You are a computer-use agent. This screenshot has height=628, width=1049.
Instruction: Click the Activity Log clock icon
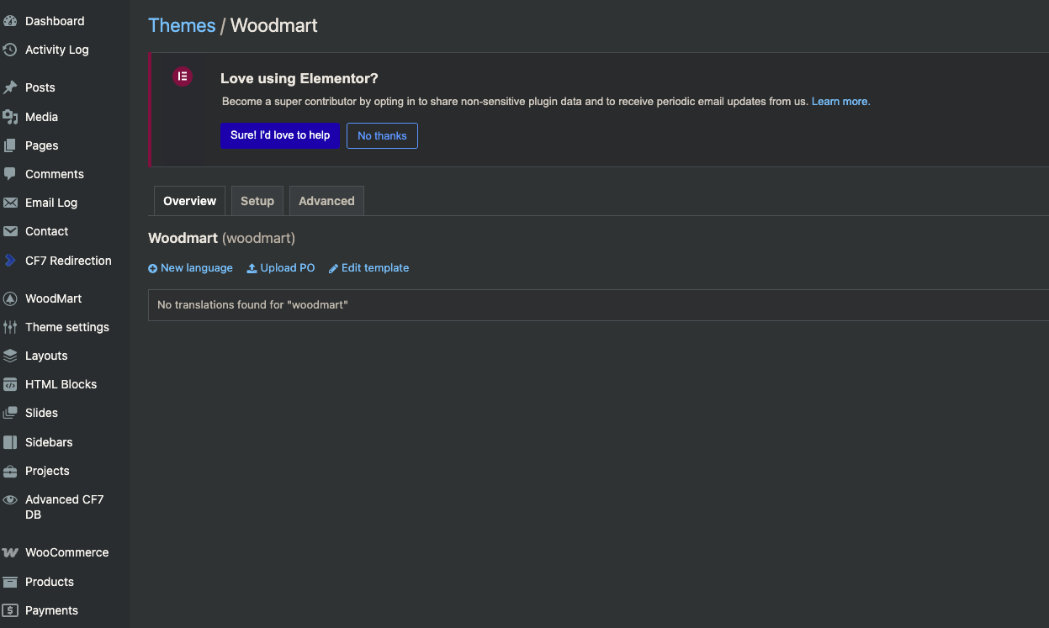click(10, 50)
